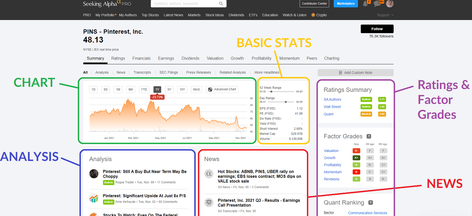Click the Add Custom Note icon
The width and height of the screenshot is (472, 216).
pos(341,72)
